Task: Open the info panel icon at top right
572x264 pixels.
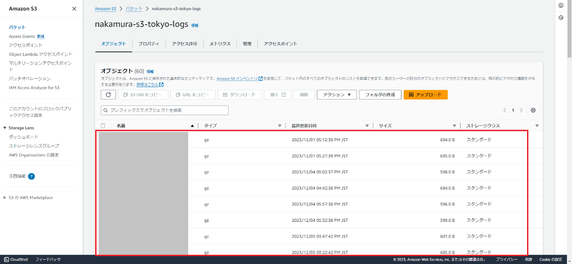Action: pos(561,6)
